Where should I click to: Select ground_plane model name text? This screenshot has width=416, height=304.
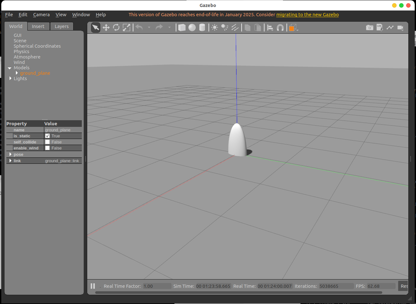(35, 73)
